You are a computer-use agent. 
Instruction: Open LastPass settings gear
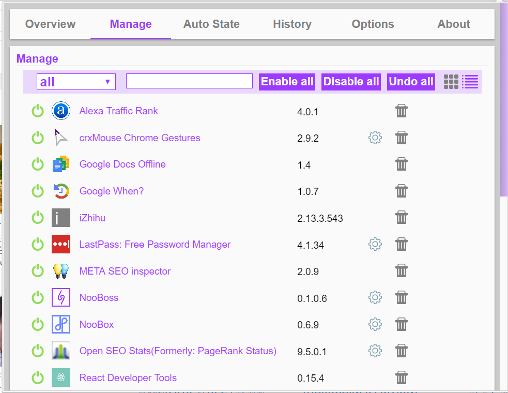pos(375,244)
